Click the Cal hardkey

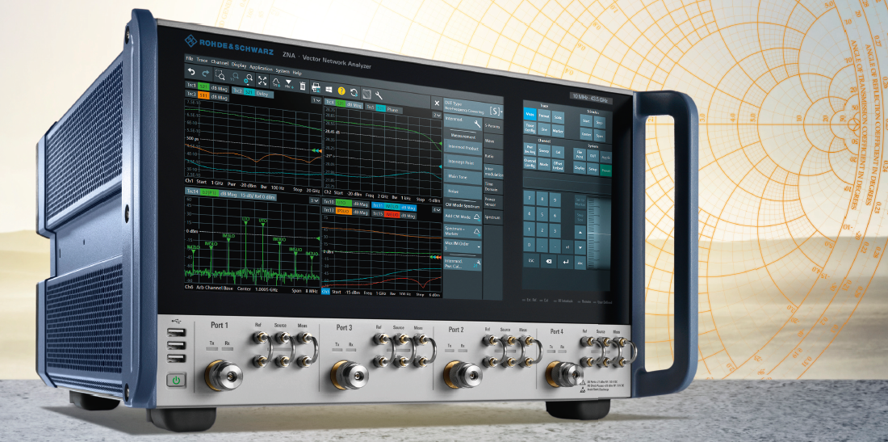[x=558, y=153]
